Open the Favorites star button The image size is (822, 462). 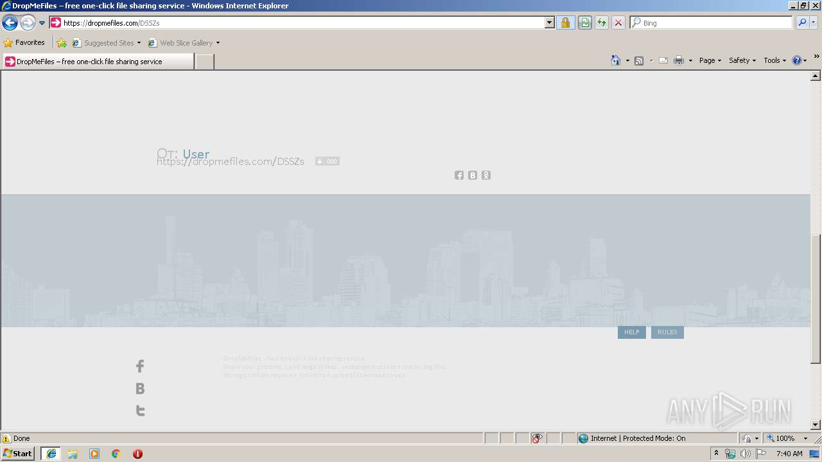24,42
